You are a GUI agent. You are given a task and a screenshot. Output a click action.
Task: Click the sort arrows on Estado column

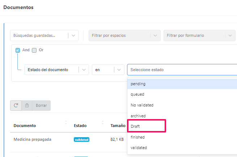click(x=103, y=123)
